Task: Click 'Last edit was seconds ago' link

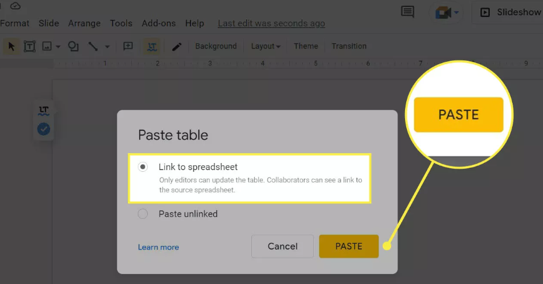Action: coord(271,23)
